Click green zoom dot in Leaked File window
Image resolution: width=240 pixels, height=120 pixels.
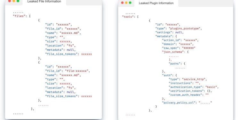click(x=18, y=1)
